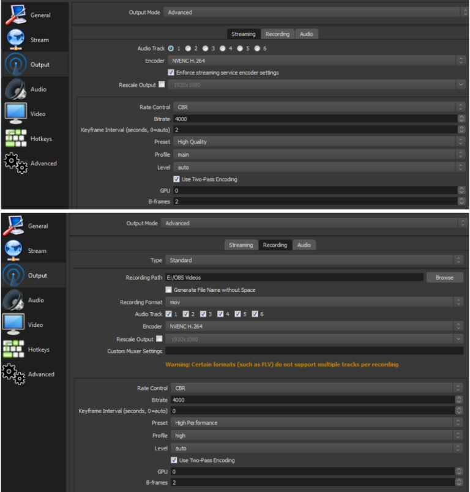This screenshot has width=470, height=492.
Task: Click Browse button for recording path
Action: 444,277
